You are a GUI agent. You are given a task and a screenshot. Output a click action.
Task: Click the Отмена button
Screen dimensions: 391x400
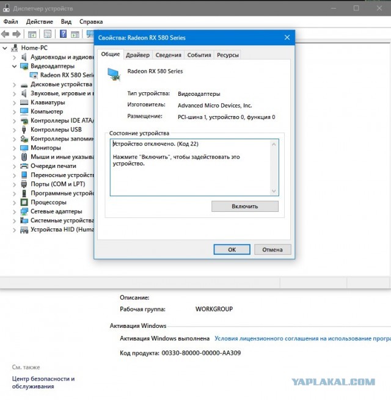tap(272, 250)
